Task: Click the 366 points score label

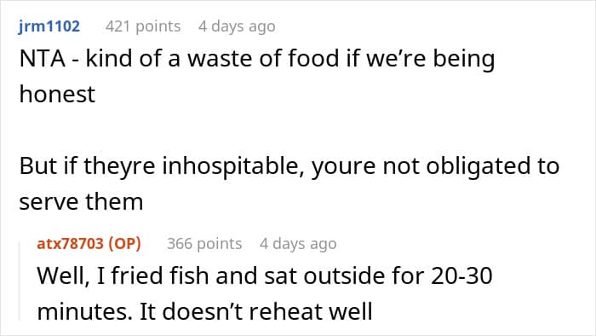Action: click(204, 244)
